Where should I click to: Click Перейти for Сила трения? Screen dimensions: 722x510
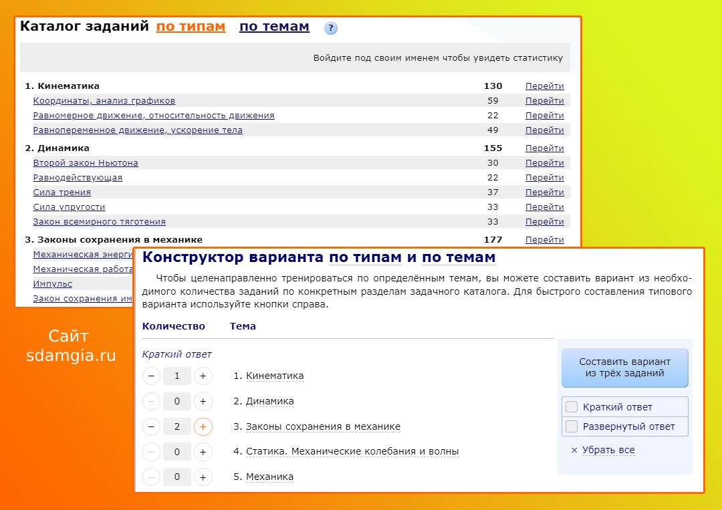pos(545,193)
